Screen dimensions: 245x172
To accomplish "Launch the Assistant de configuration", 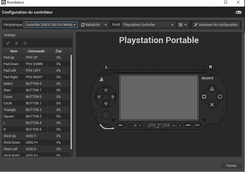I will pyautogui.click(x=216, y=25).
